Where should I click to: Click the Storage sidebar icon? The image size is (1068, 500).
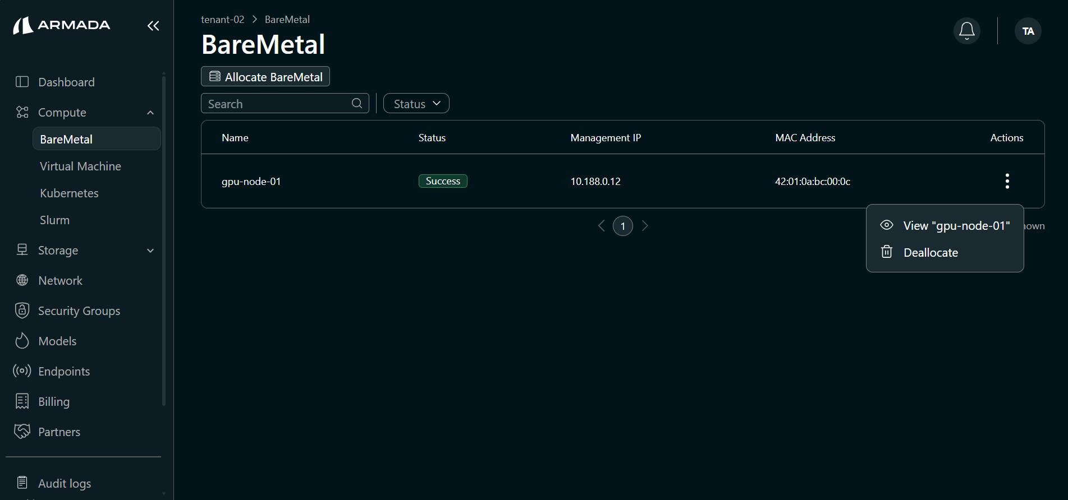click(22, 250)
